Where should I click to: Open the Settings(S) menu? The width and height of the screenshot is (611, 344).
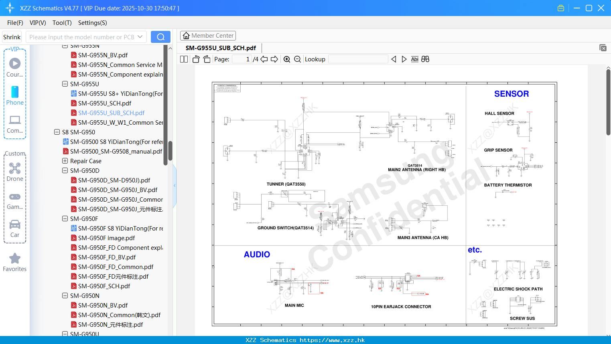[93, 23]
